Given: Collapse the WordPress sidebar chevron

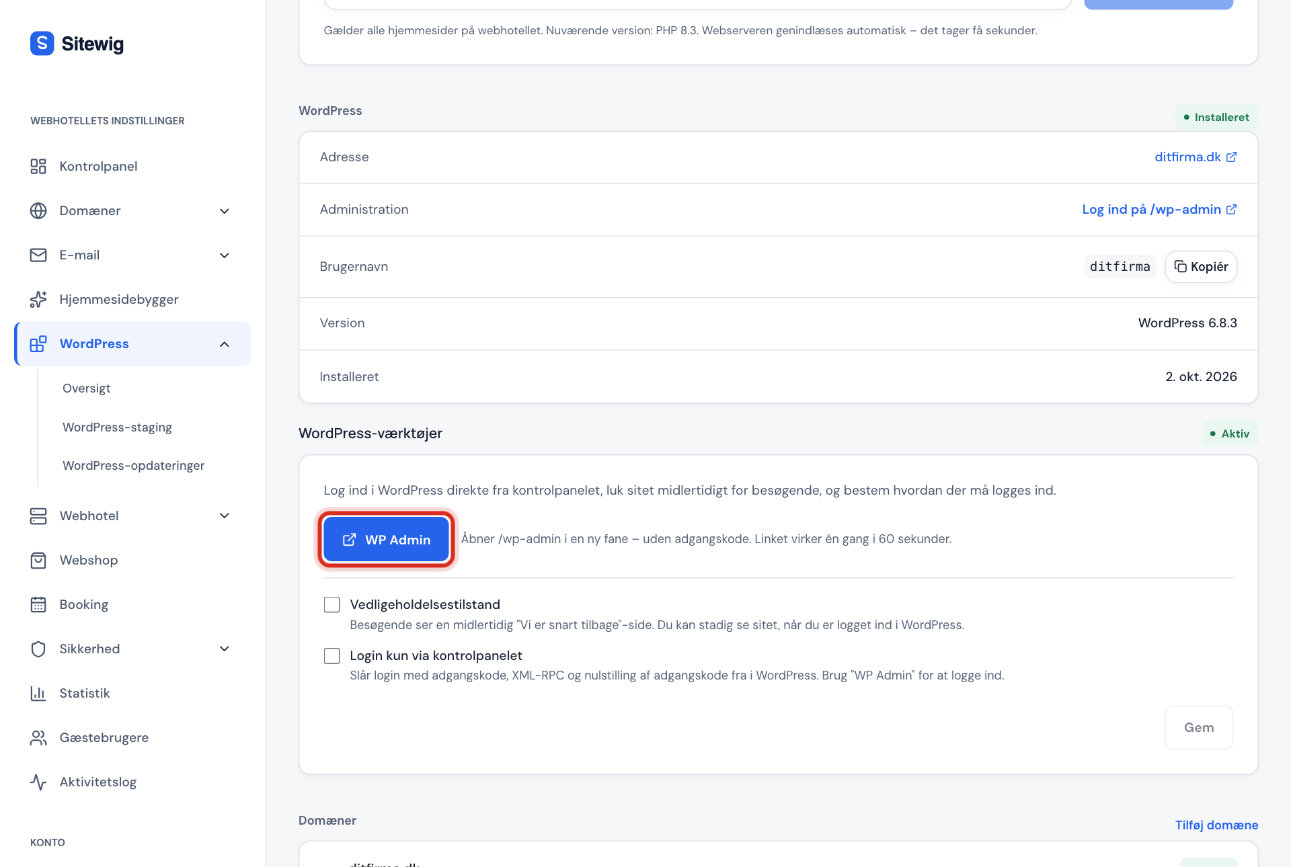Looking at the screenshot, I should click(225, 343).
